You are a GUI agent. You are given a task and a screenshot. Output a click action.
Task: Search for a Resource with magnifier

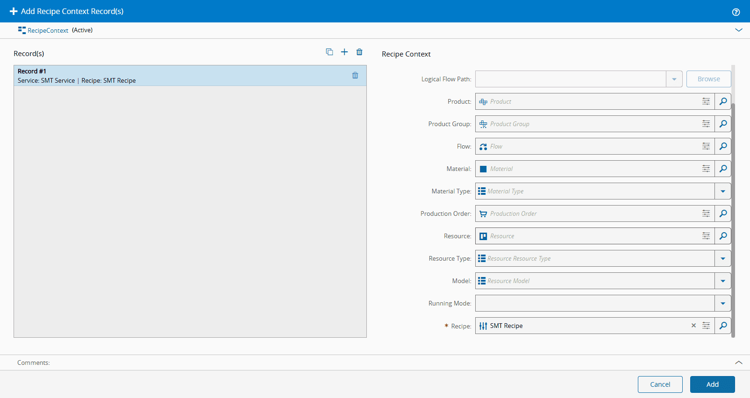pyautogui.click(x=723, y=236)
